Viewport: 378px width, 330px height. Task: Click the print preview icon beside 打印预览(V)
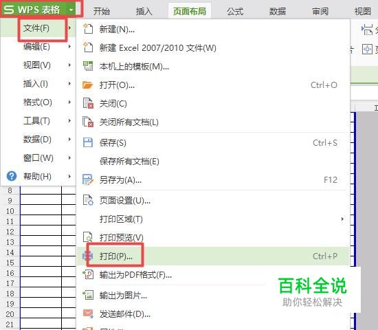click(88, 237)
